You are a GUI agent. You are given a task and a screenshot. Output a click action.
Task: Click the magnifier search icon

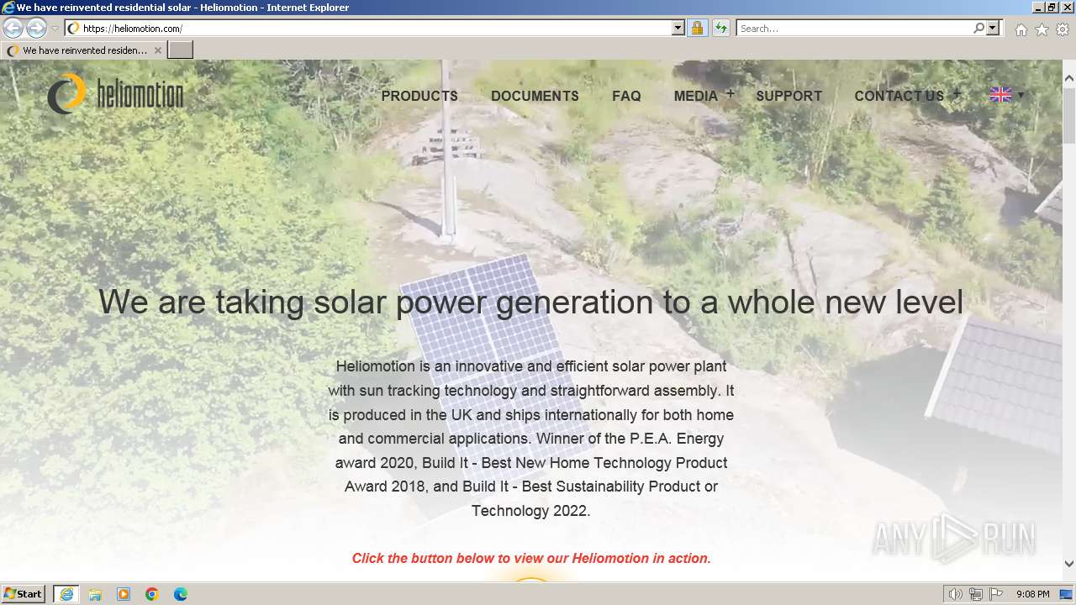click(978, 28)
